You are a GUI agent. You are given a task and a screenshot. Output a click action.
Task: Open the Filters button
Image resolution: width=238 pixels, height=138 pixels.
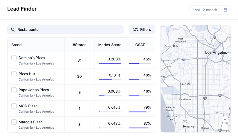click(x=142, y=30)
